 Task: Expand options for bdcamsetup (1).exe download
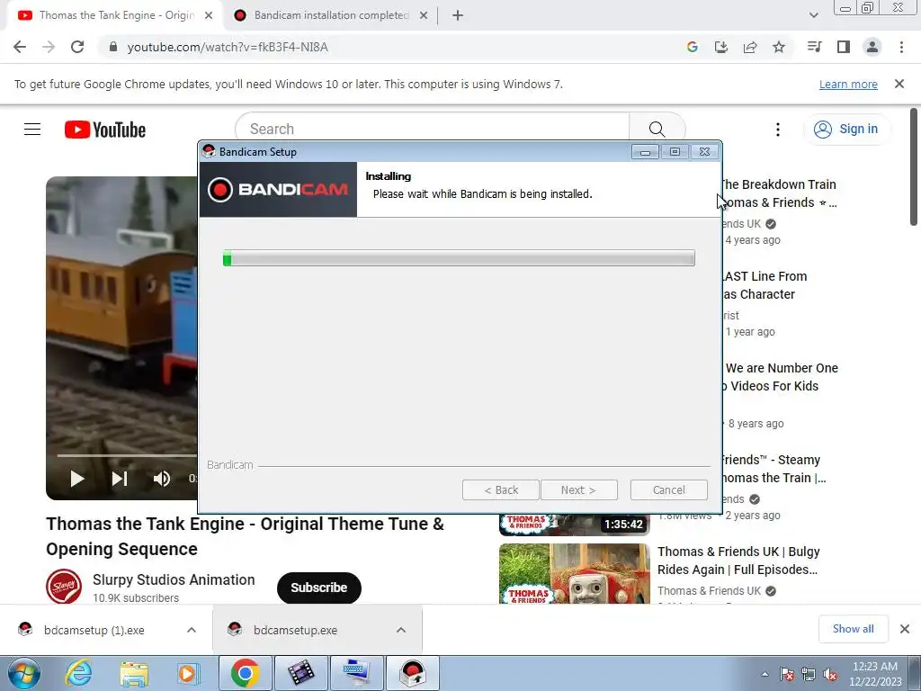[192, 630]
